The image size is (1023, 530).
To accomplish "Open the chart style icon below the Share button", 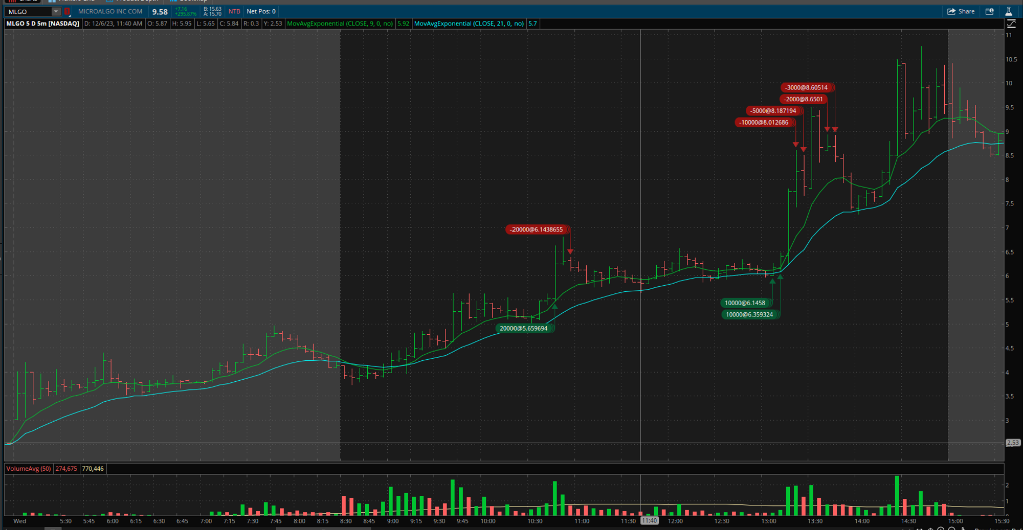I will 1011,24.
